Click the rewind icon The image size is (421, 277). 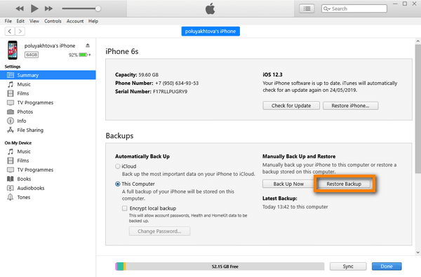coord(20,8)
